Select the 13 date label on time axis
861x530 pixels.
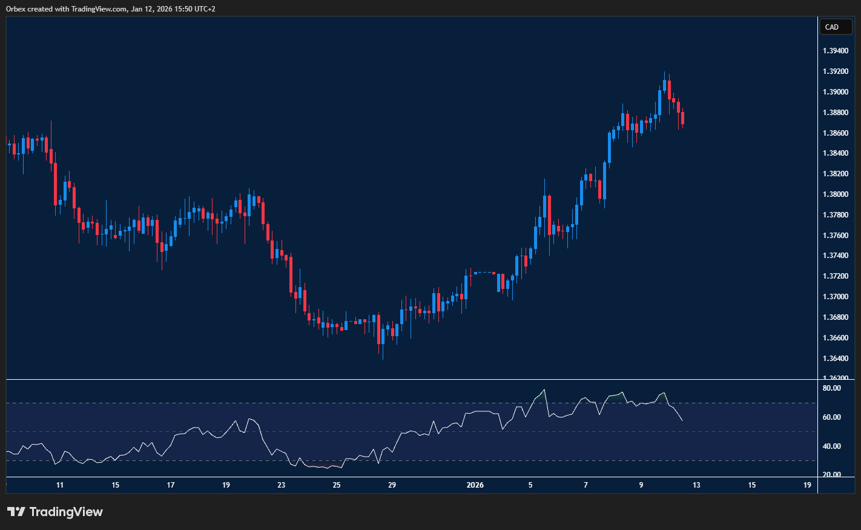pyautogui.click(x=696, y=485)
